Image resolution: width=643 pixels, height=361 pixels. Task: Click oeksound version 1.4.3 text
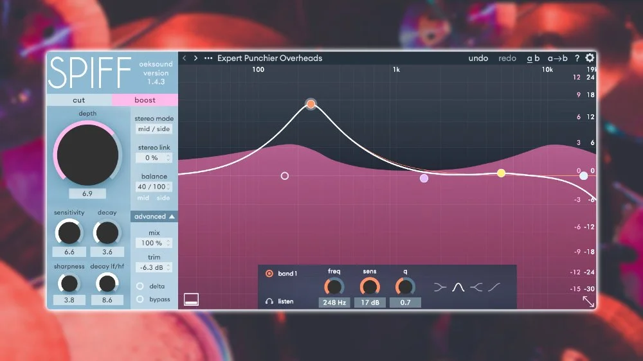pos(156,73)
